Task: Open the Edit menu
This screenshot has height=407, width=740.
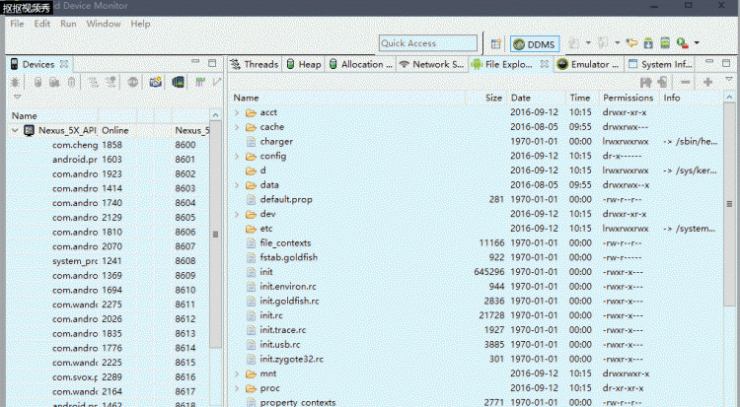Action: click(42, 24)
